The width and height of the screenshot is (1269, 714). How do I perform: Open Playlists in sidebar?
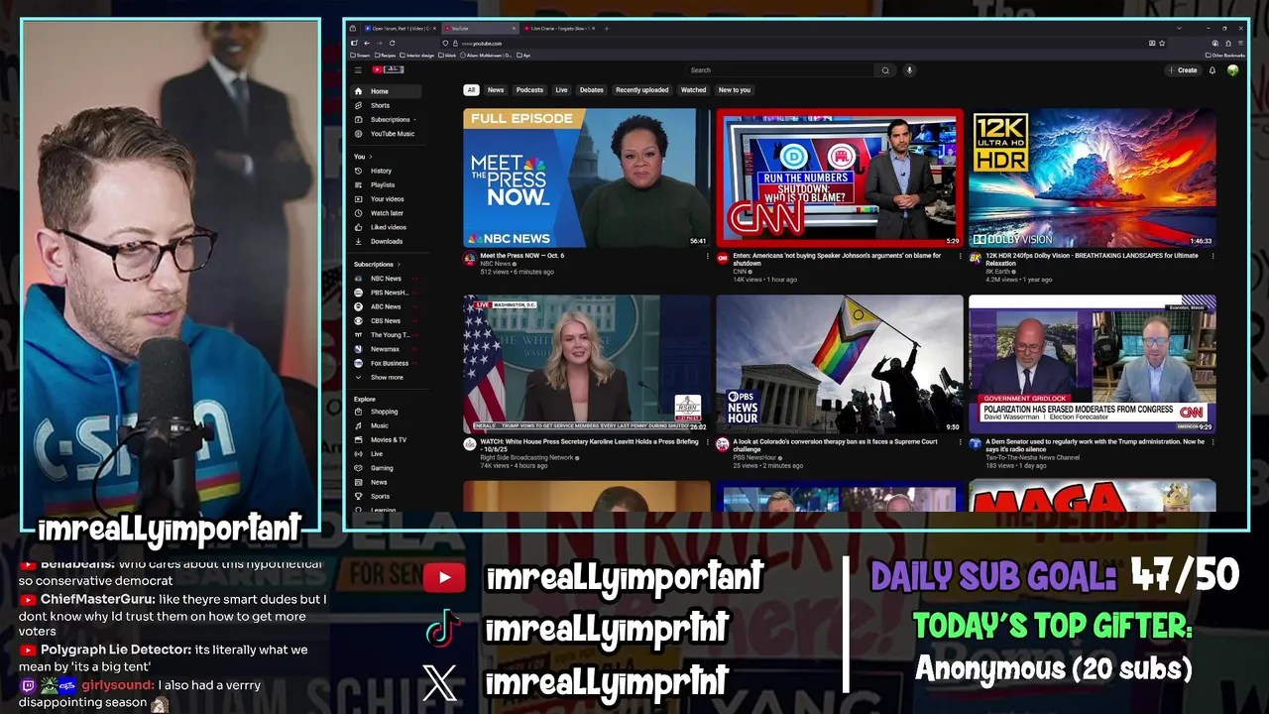point(387,184)
